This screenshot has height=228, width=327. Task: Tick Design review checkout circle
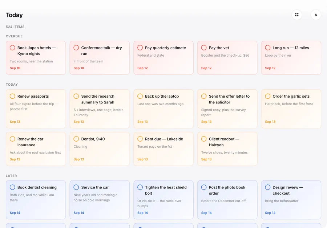[x=268, y=187]
